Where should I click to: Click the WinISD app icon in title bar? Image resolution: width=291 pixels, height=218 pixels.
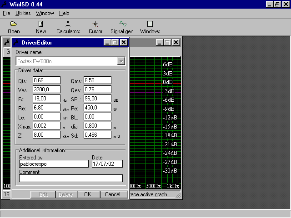4,4
